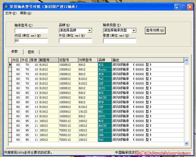This screenshot has width=196, height=157.
Task: Click brand cell 'FAG' in 61812 row
Action: coord(105,79)
